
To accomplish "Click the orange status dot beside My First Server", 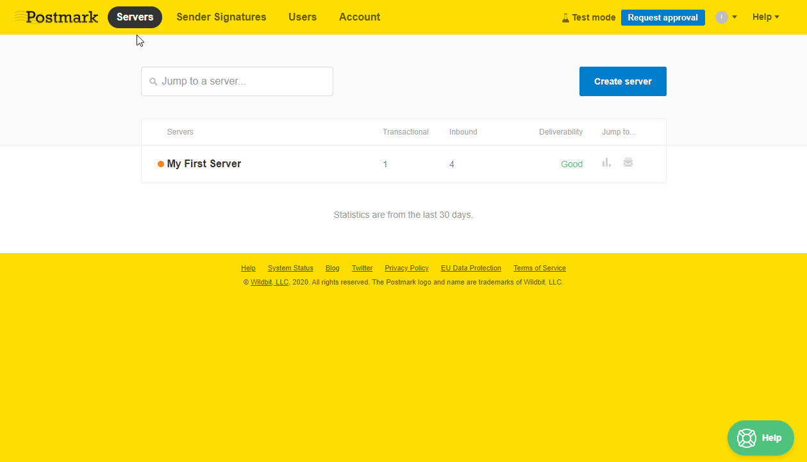I will click(161, 164).
